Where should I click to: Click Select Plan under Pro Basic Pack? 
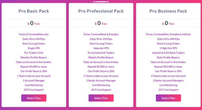click(34, 98)
